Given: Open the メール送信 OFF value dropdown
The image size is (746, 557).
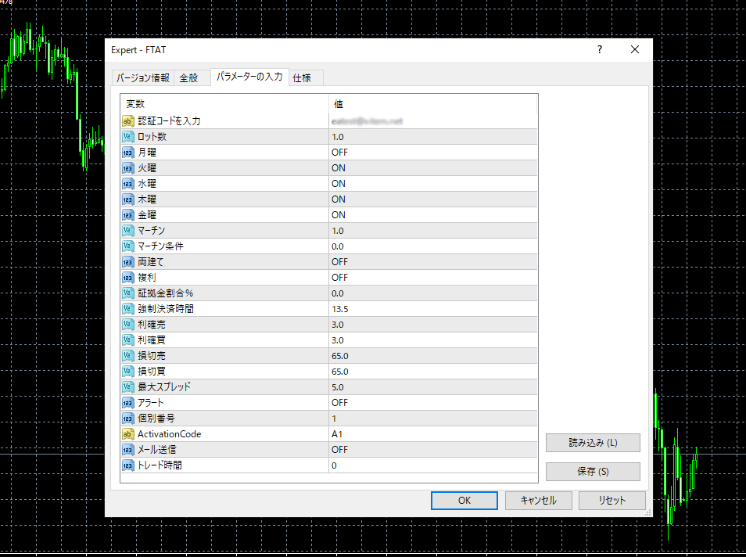Looking at the screenshot, I should 339,450.
